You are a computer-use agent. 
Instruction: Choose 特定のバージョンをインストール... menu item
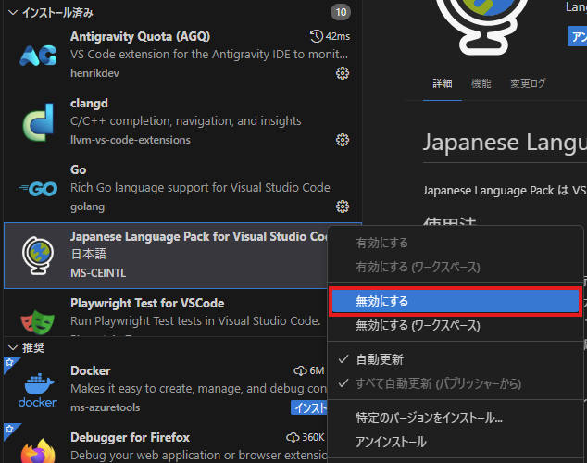point(456,418)
